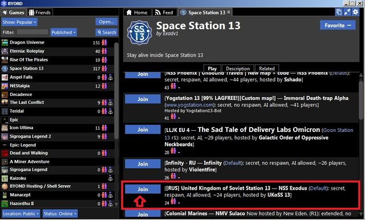Select Space Station 13 in games list
365x220 pixels.
(58, 69)
